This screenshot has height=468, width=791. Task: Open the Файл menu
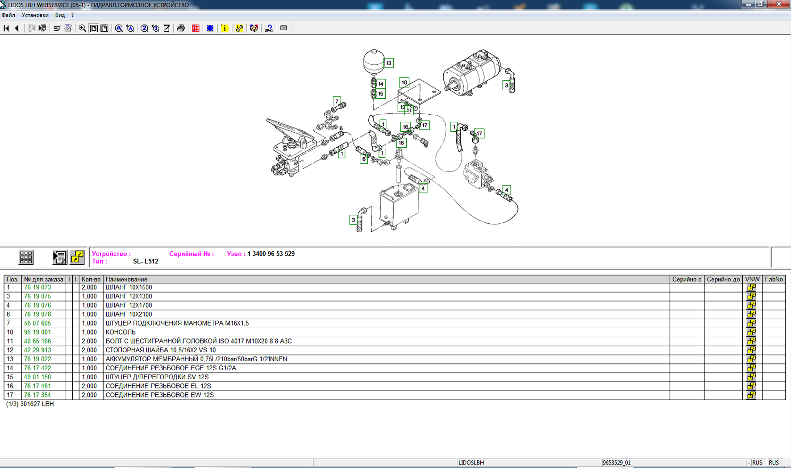tap(8, 15)
